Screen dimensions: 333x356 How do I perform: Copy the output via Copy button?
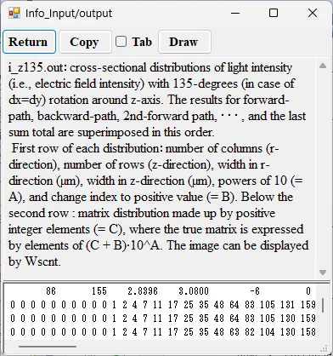[85, 42]
